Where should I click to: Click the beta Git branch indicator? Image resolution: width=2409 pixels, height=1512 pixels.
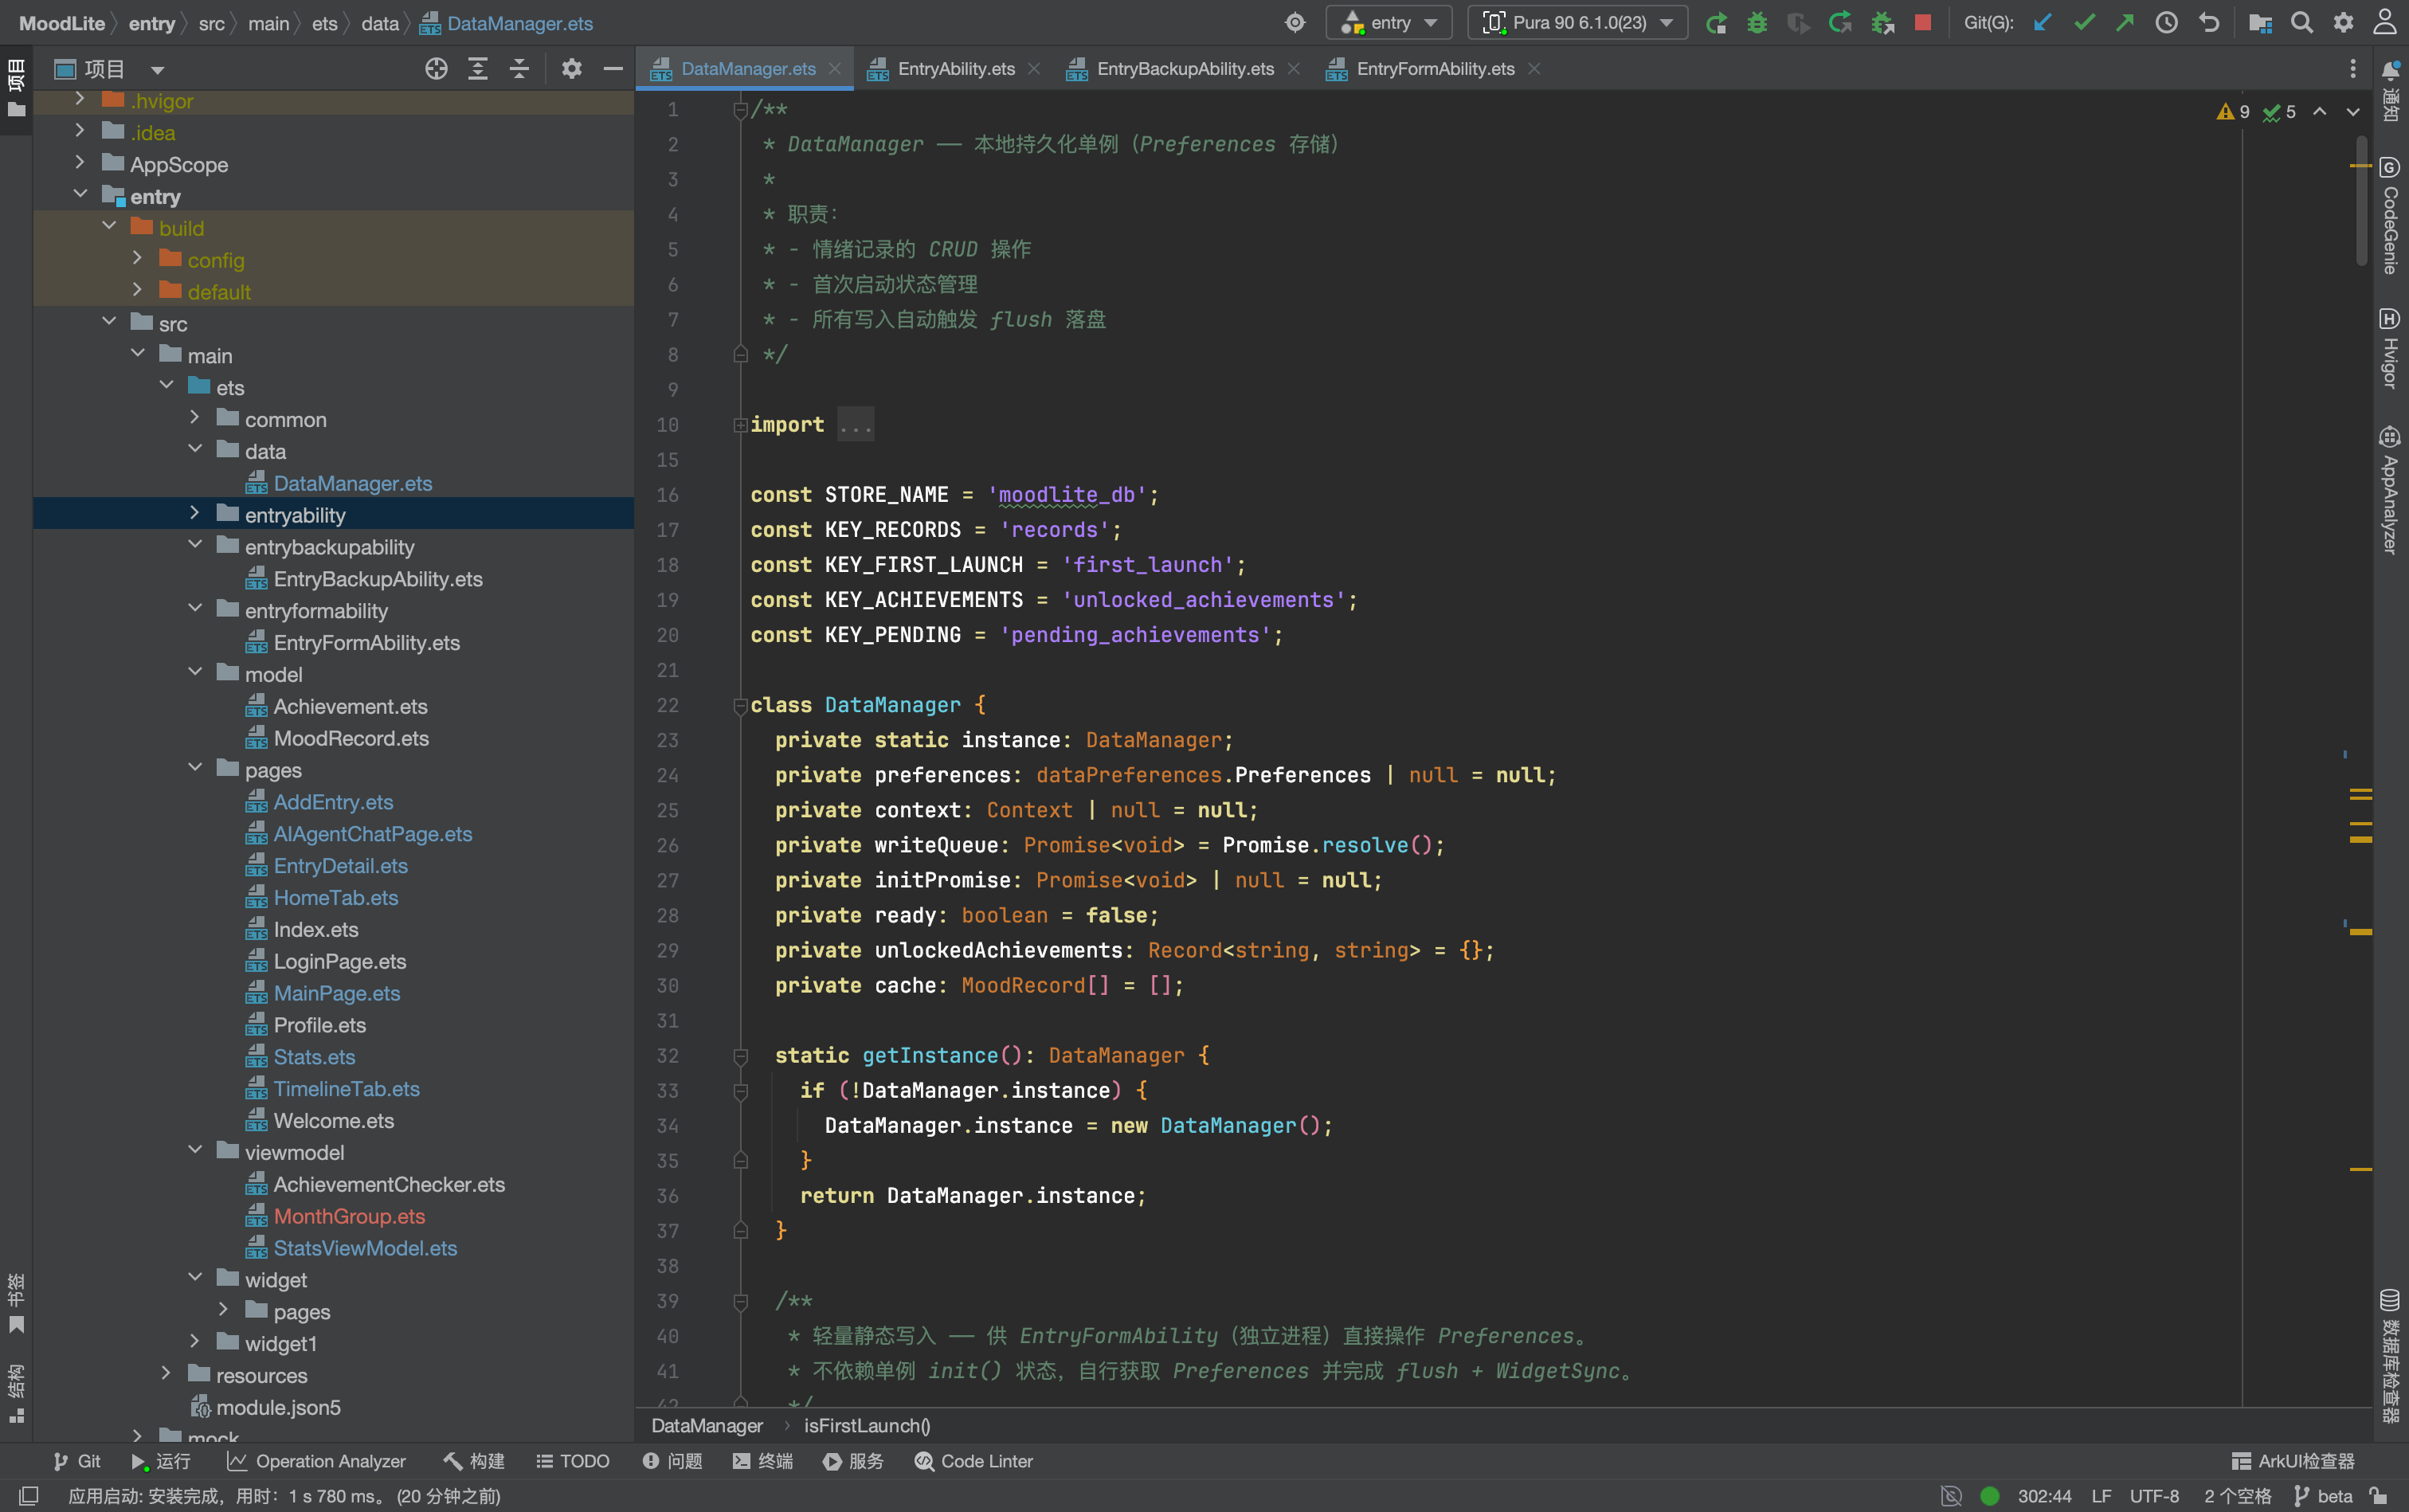(x=2323, y=1496)
